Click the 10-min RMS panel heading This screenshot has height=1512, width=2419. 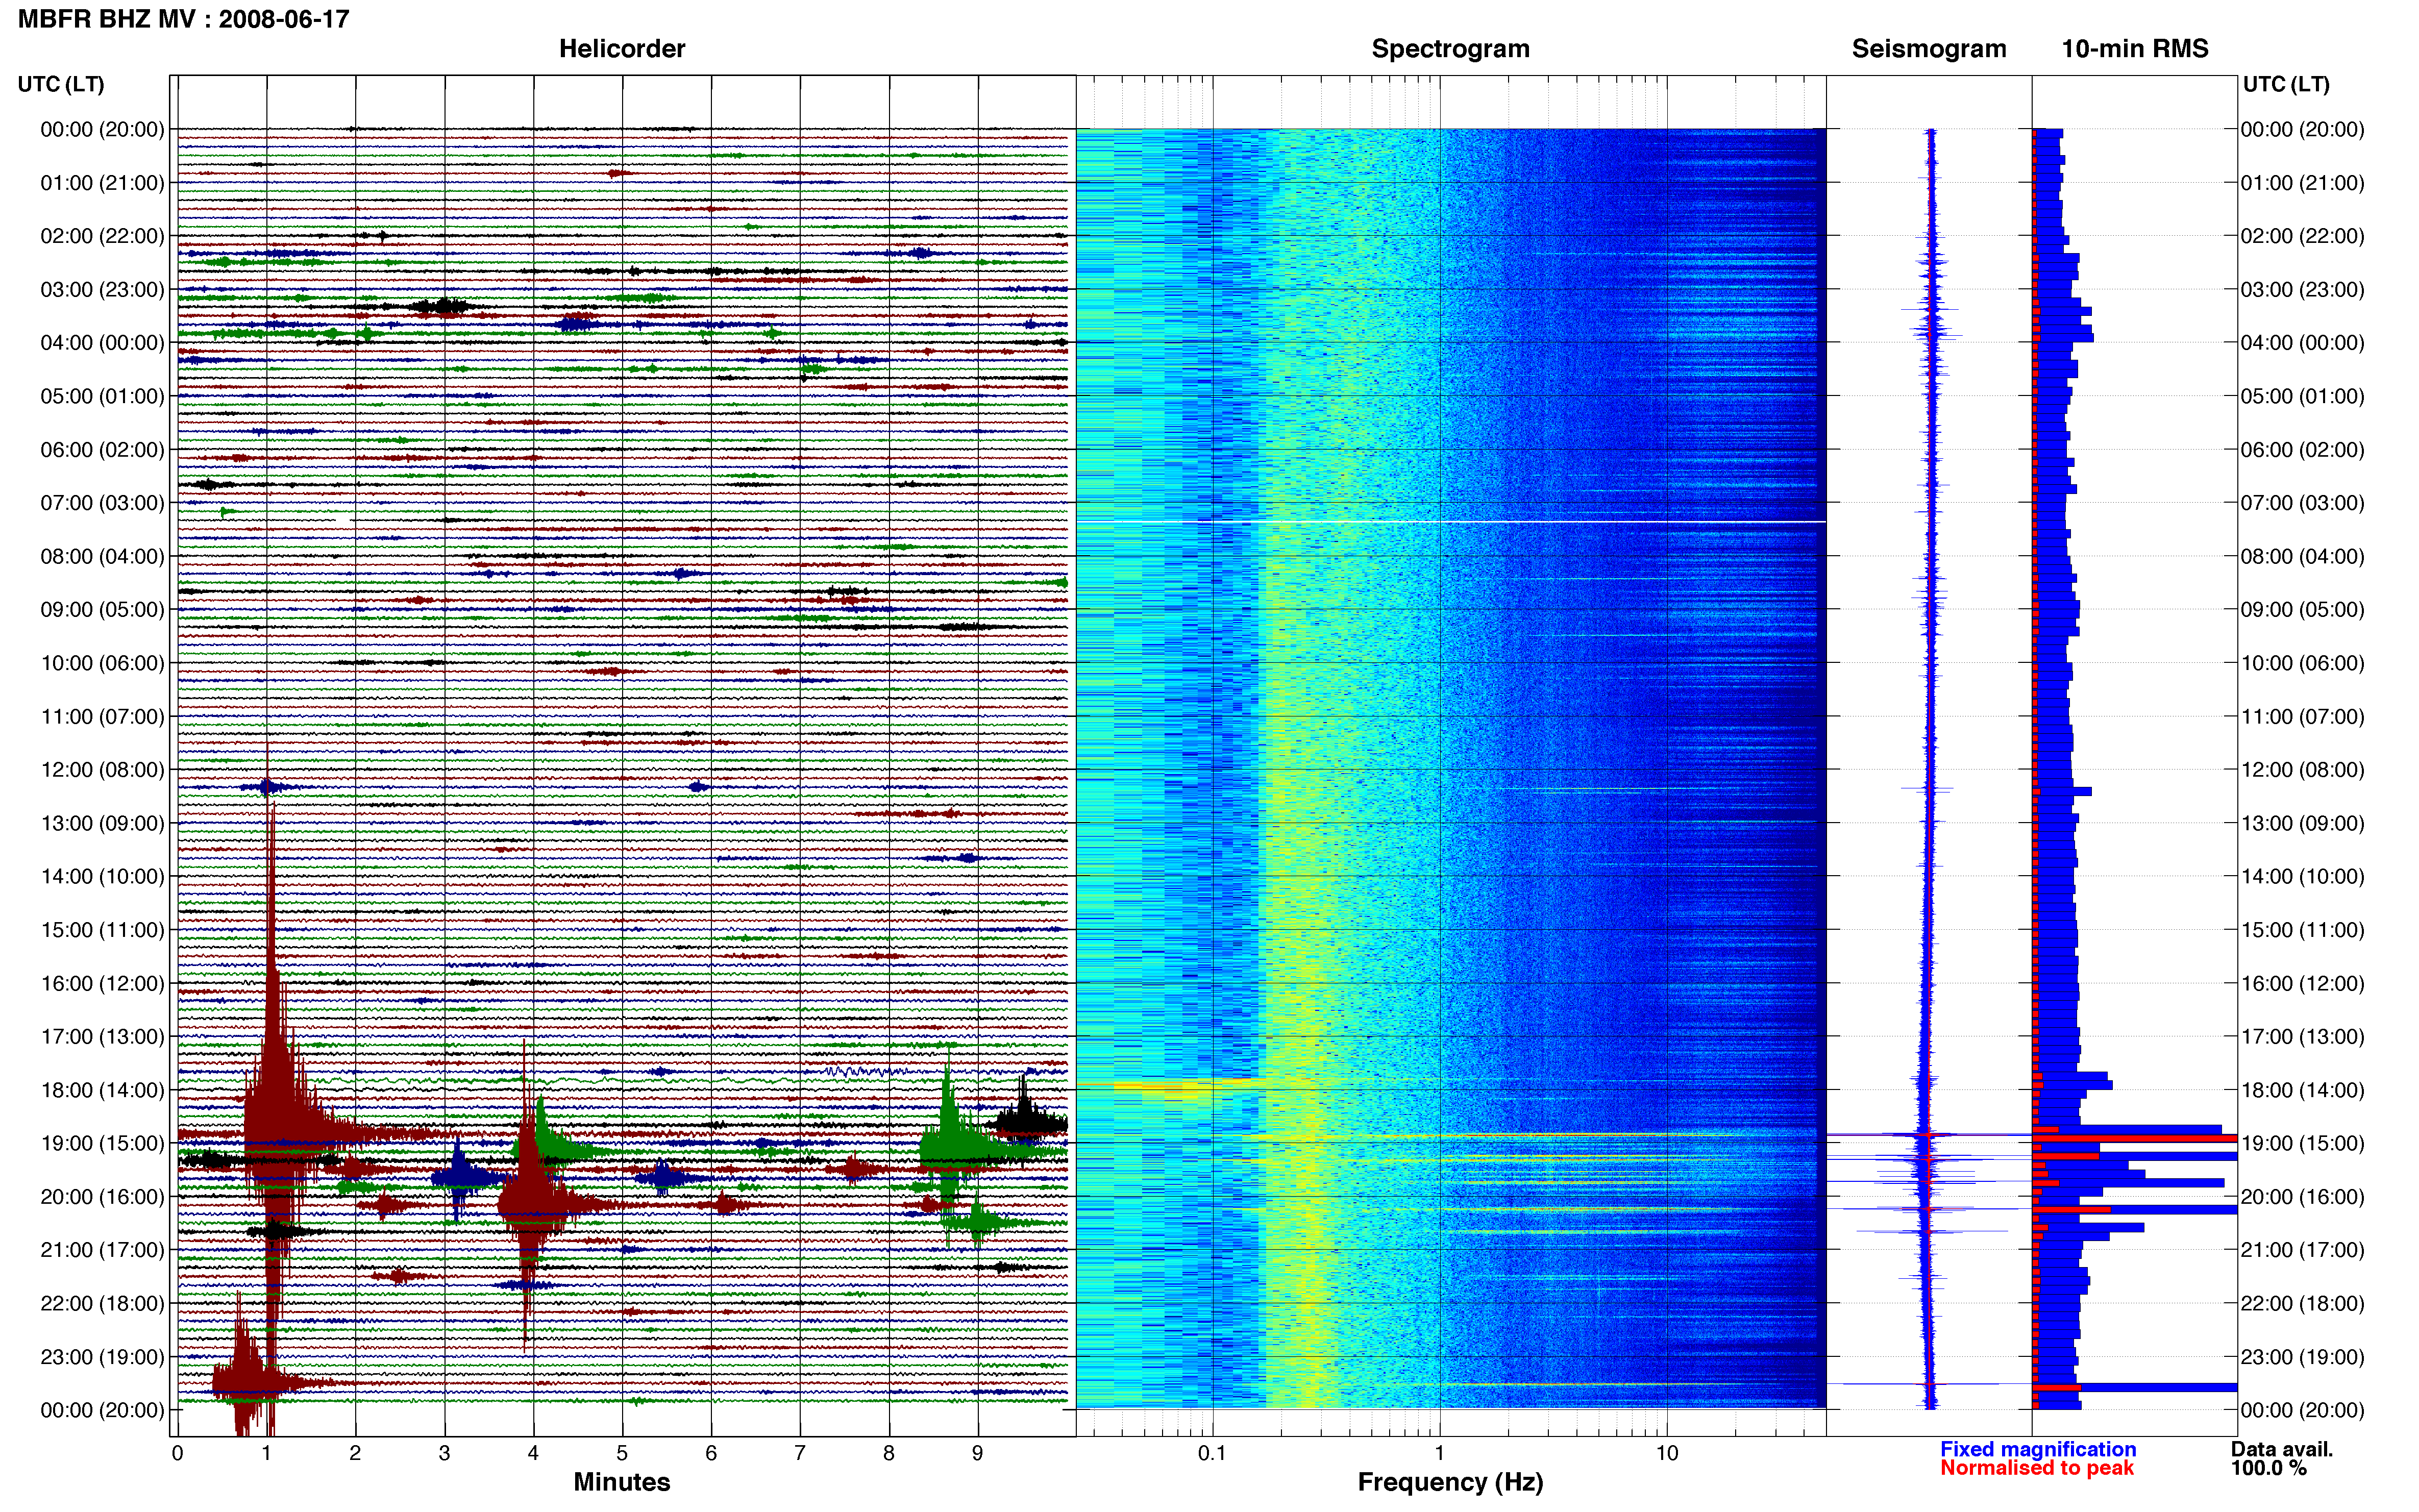point(2135,49)
